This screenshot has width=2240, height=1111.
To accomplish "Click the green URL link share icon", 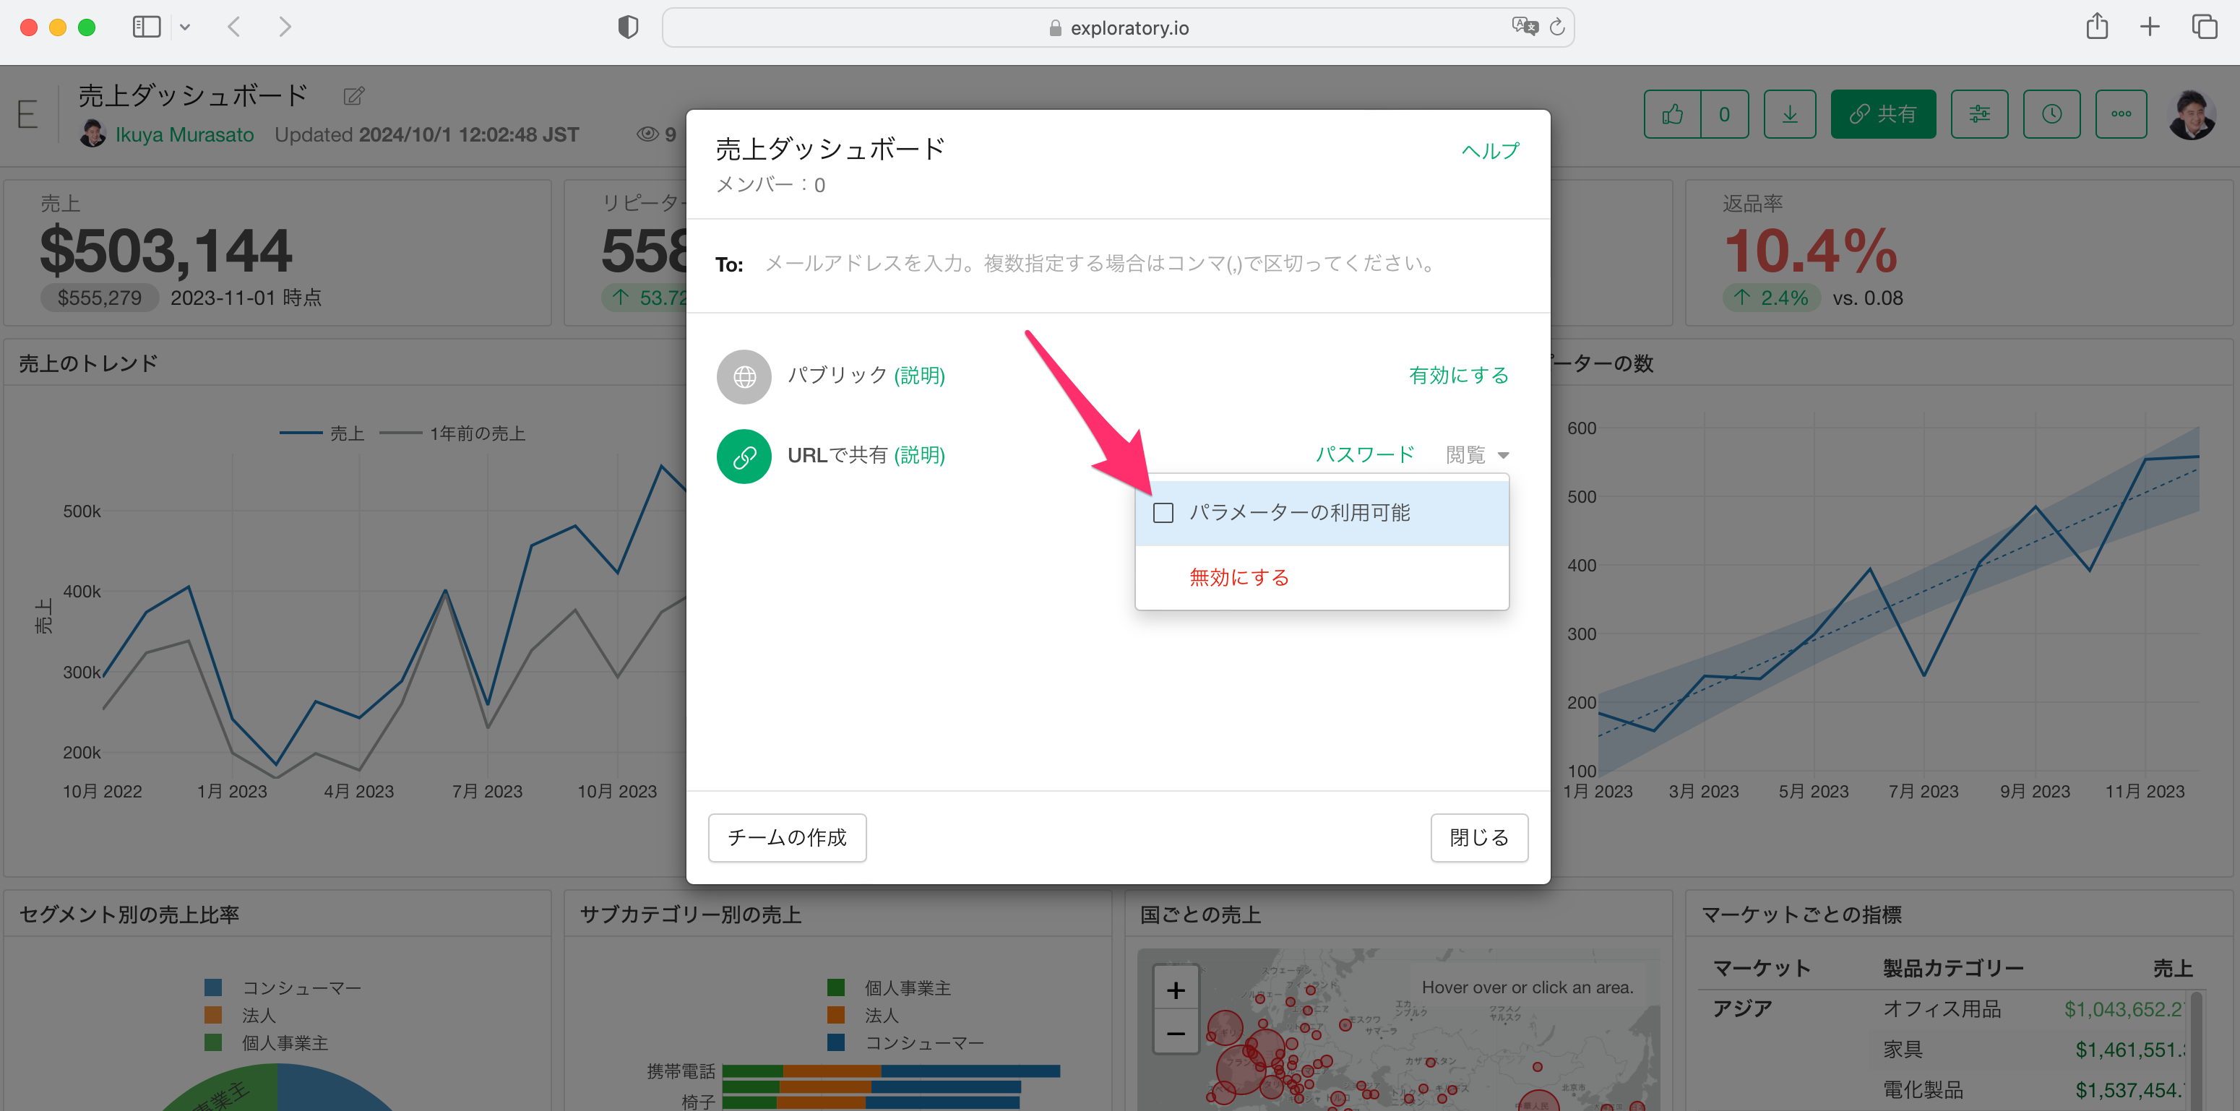I will tap(744, 457).
